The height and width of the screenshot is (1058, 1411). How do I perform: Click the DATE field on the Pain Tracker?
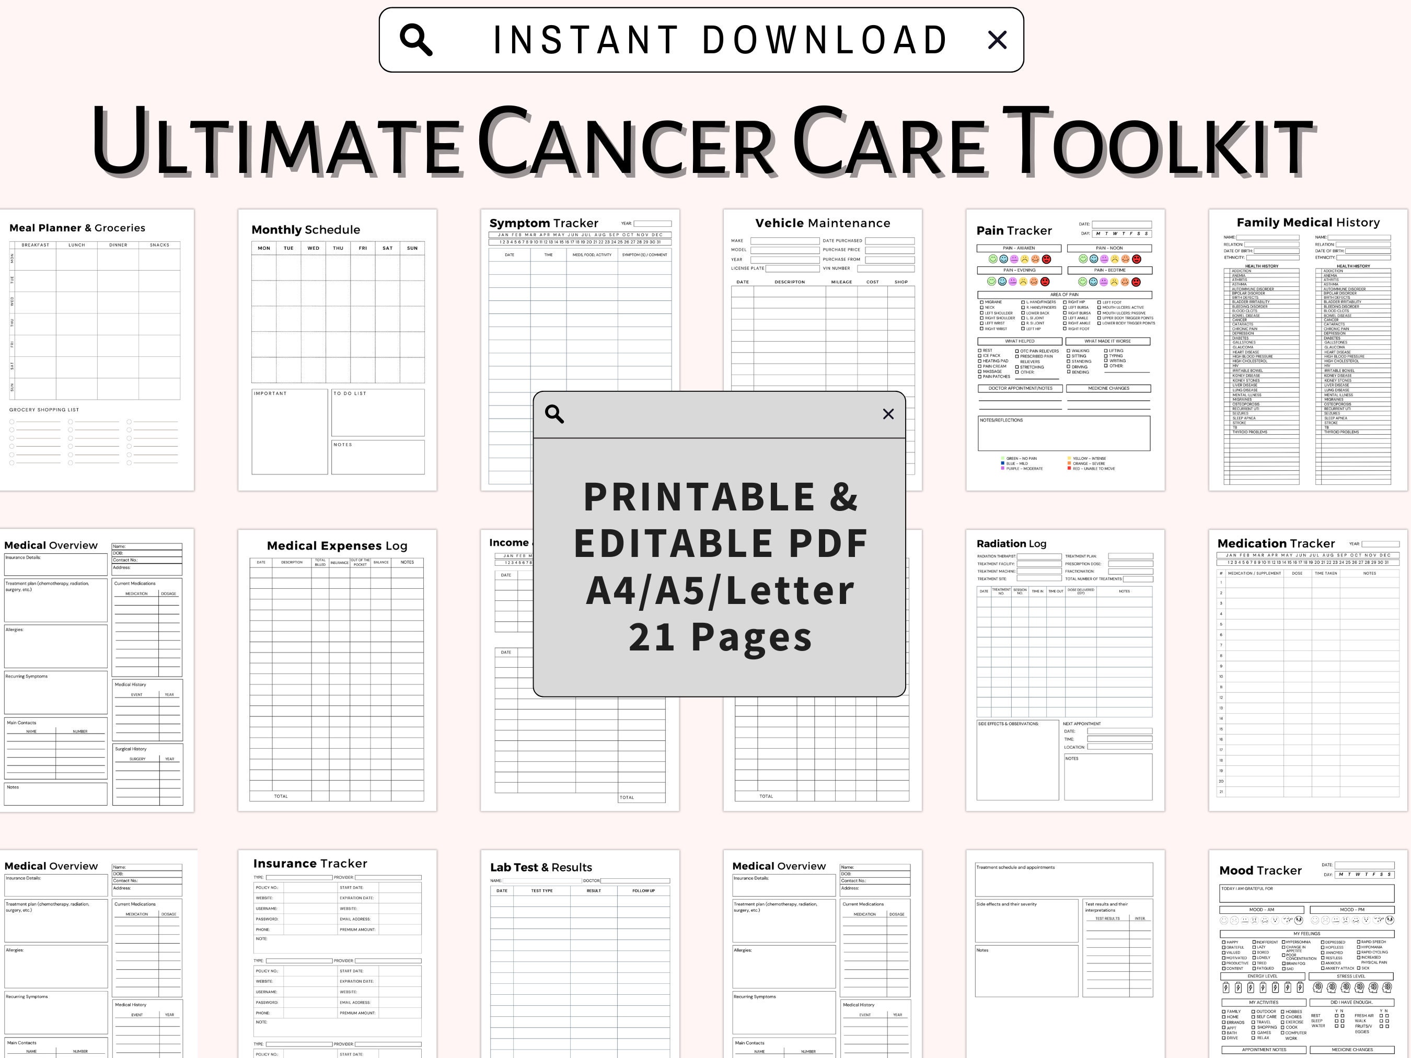click(x=1122, y=225)
